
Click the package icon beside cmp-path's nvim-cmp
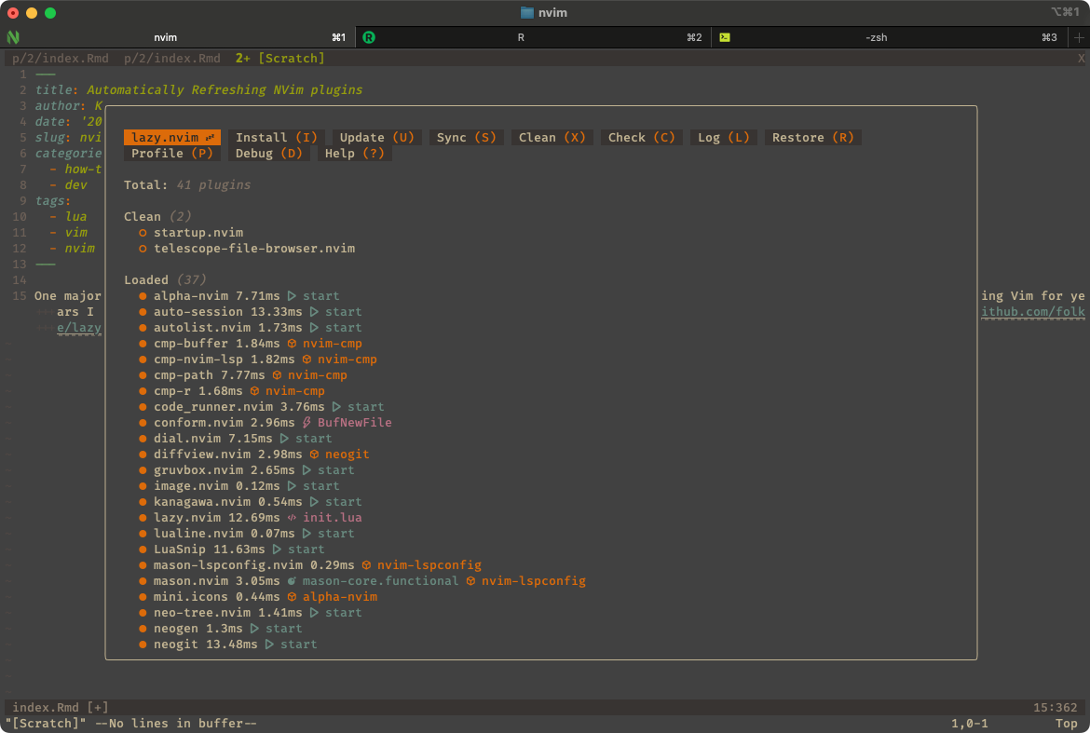point(277,375)
